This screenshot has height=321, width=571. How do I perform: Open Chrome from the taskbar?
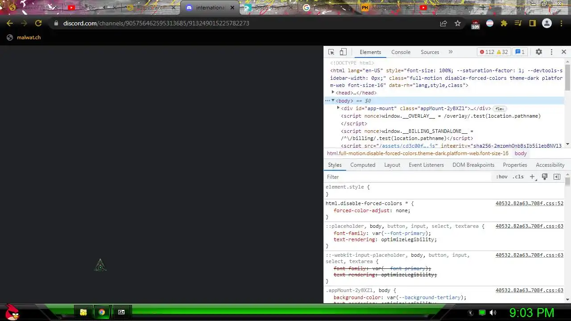click(102, 312)
